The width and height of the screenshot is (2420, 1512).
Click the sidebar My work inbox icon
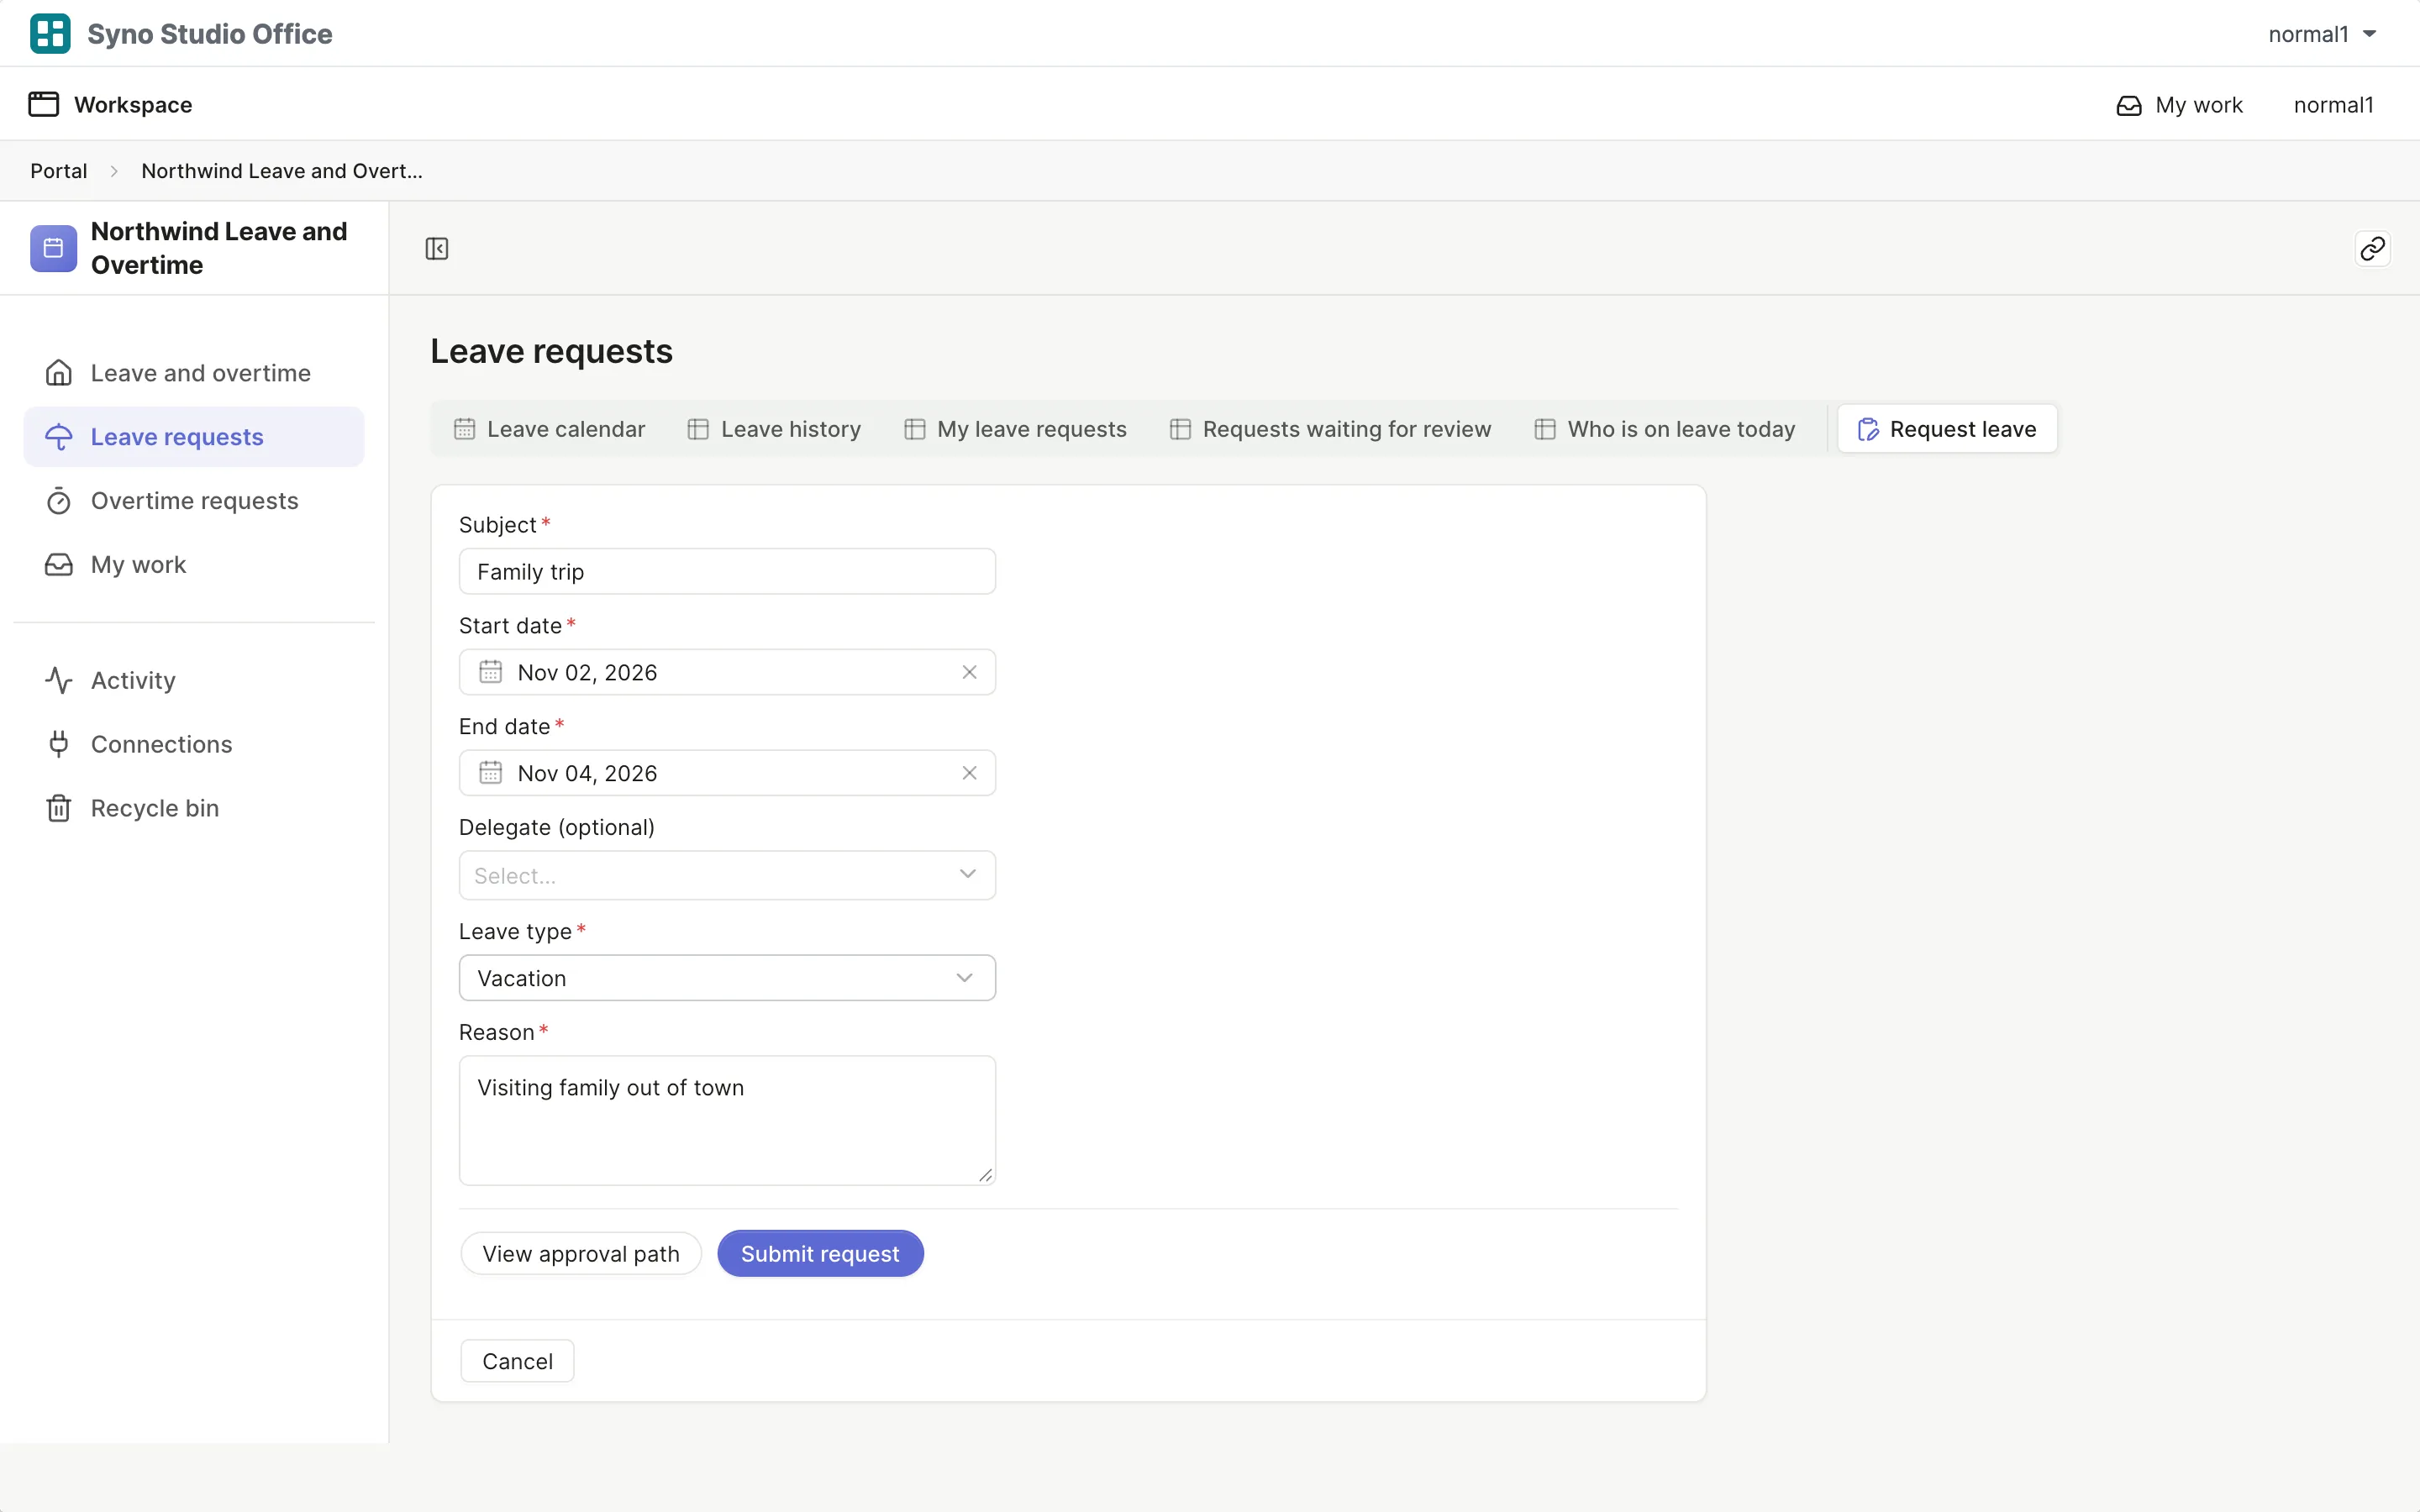tap(59, 565)
